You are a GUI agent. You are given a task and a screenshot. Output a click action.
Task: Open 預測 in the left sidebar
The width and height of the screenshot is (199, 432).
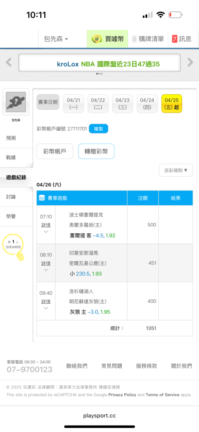(x=11, y=138)
